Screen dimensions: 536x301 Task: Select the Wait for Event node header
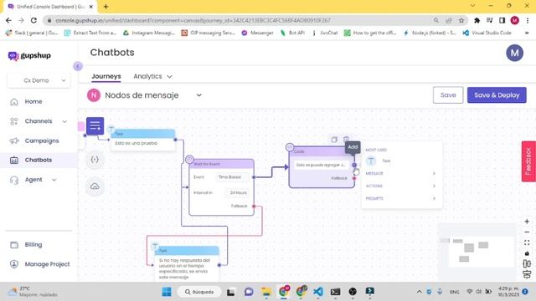[x=221, y=164]
